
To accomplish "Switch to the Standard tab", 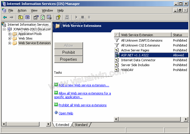I will tap(81, 125).
